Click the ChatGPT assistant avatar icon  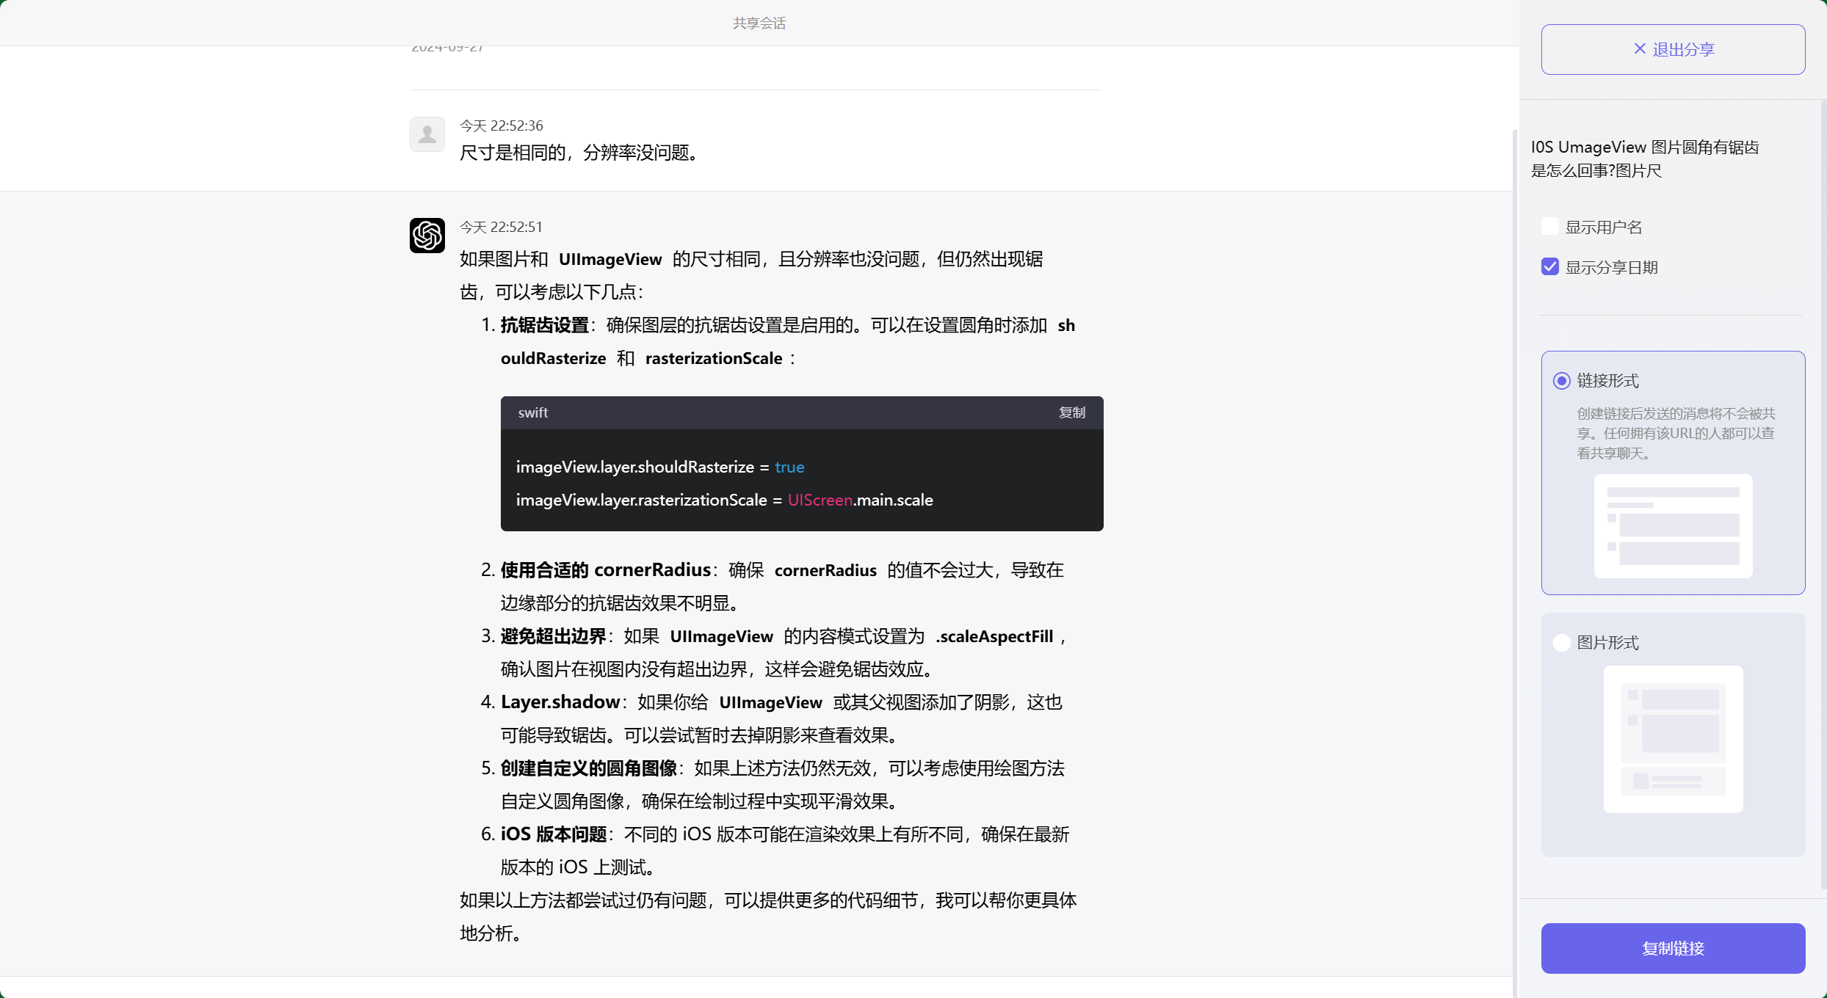pyautogui.click(x=427, y=236)
